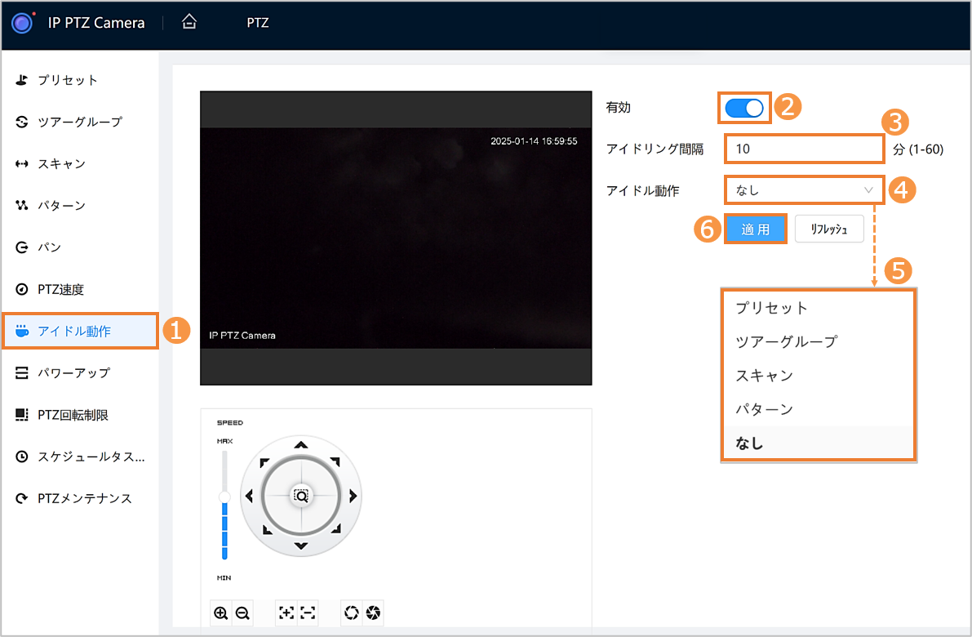The image size is (972, 637).
Task: Click the PTZ speed slider handle
Action: (224, 497)
